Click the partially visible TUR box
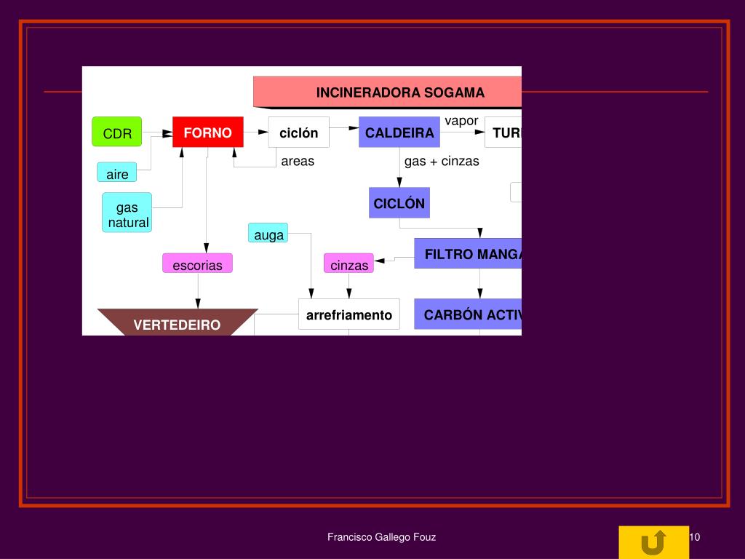 pyautogui.click(x=503, y=132)
